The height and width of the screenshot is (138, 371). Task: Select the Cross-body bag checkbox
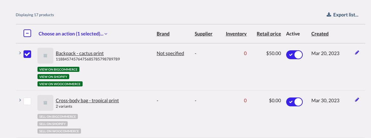[x=27, y=101]
